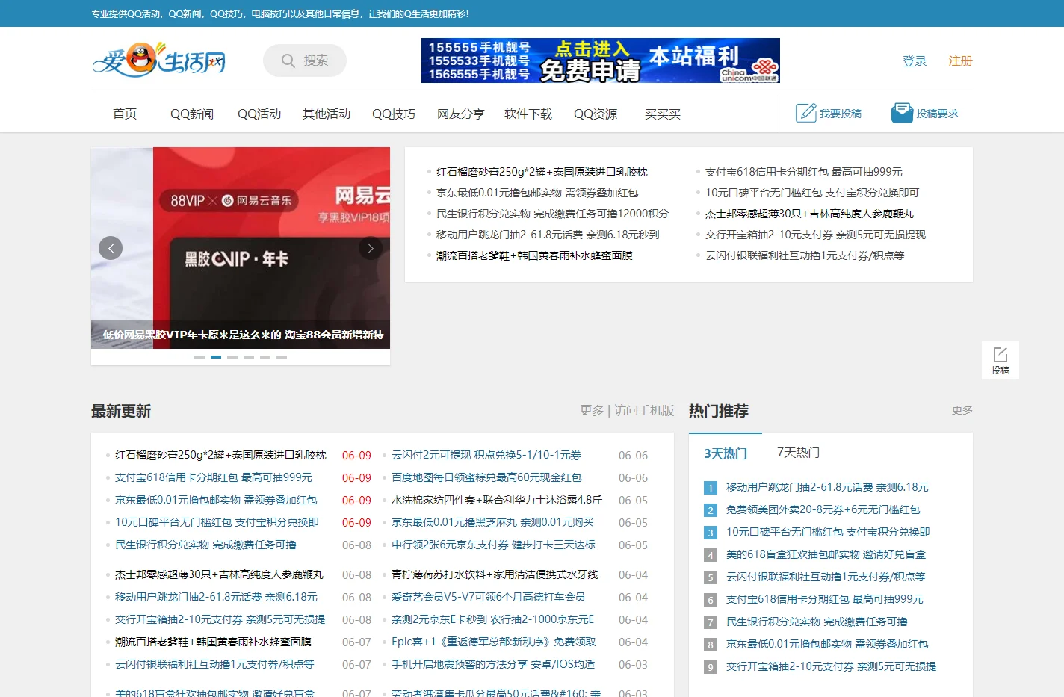The image size is (1064, 697).
Task: Show previous carousel slide arrow
Action: [x=111, y=248]
